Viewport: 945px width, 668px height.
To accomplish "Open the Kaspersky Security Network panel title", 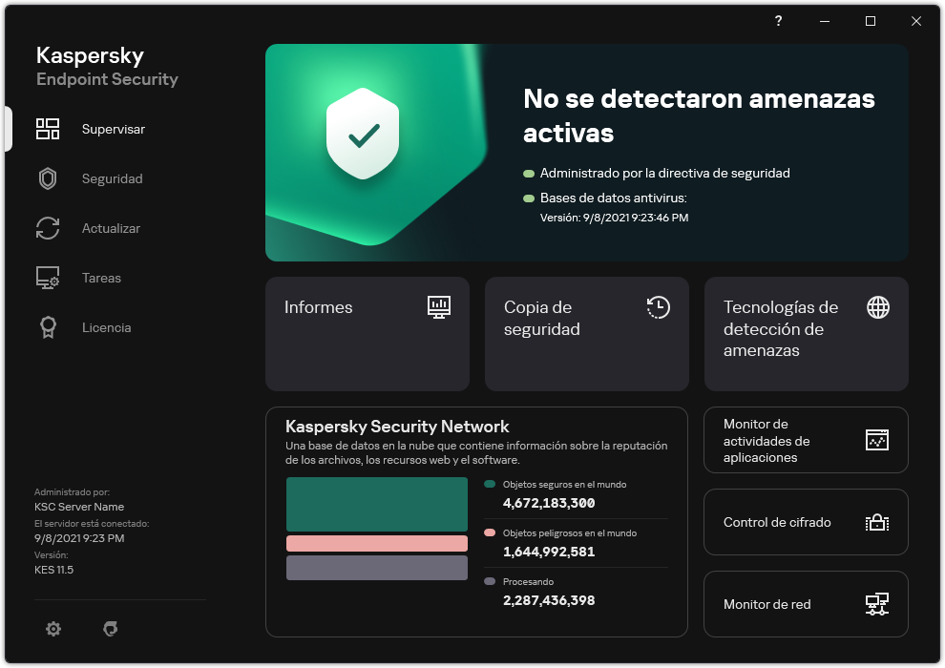I will click(x=398, y=427).
